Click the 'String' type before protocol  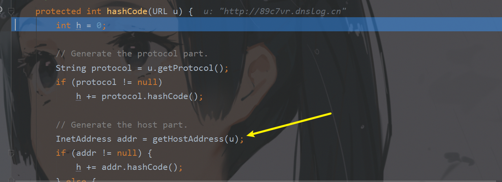(x=71, y=68)
